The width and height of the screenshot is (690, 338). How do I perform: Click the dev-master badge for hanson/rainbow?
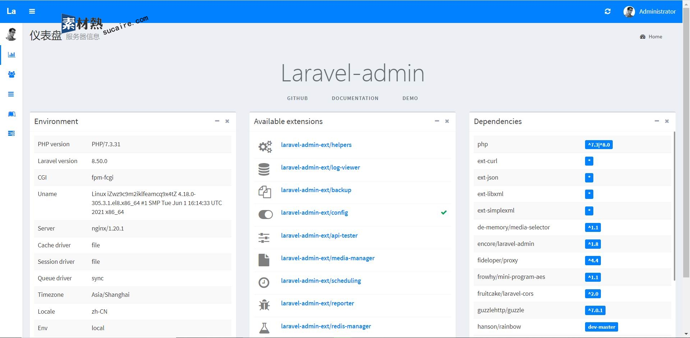click(602, 327)
